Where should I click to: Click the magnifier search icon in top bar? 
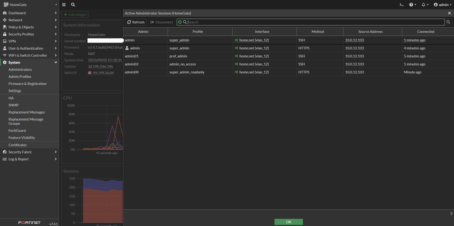(x=73, y=5)
